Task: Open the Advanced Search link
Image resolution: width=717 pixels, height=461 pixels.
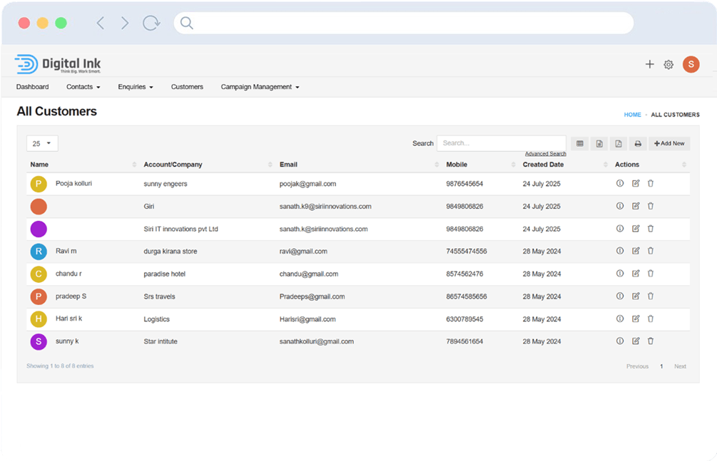Action: click(x=545, y=154)
